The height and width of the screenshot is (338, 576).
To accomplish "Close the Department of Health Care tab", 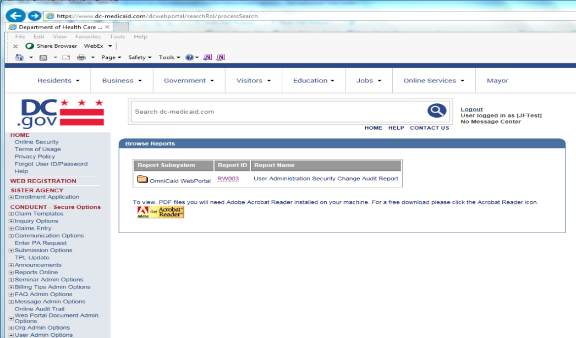I will (107, 27).
